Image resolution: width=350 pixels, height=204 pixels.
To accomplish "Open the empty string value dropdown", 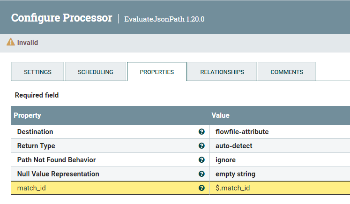I will click(235, 174).
